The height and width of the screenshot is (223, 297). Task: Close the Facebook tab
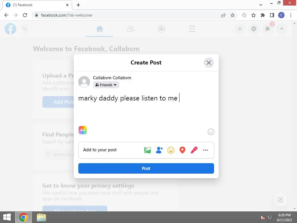(67, 5)
